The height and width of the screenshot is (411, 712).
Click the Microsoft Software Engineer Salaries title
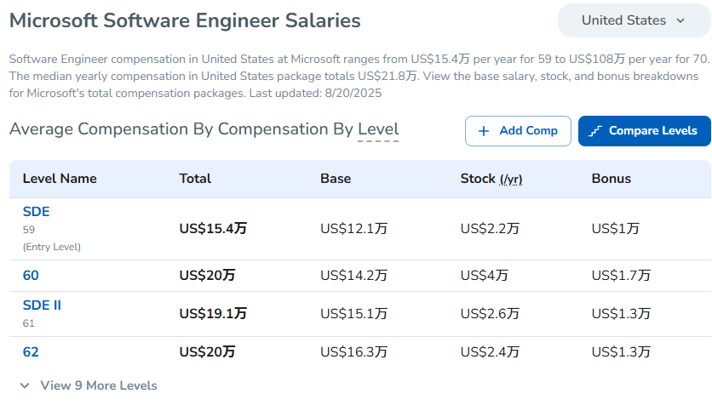click(x=185, y=20)
